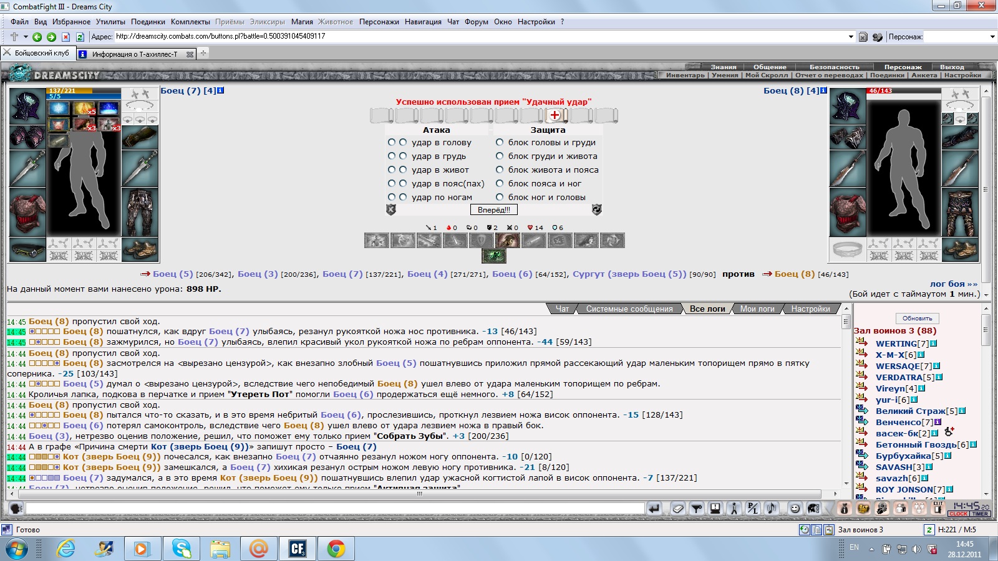The width and height of the screenshot is (998, 561).
Task: Select defense блок головы и груди
Action: [500, 142]
